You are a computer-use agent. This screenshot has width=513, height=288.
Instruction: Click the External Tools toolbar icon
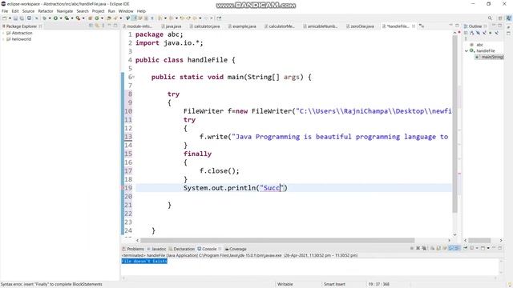coord(78,18)
